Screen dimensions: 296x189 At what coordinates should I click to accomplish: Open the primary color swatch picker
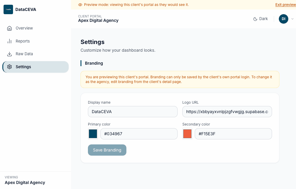pos(93,134)
